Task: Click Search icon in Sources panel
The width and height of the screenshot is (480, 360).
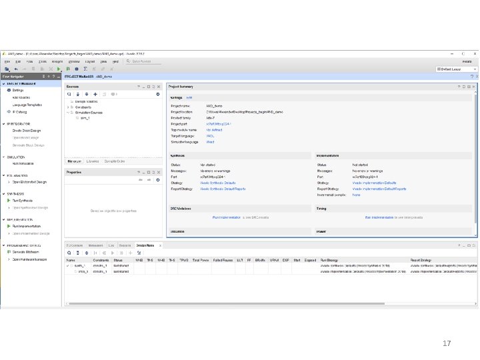Action: 69,94
